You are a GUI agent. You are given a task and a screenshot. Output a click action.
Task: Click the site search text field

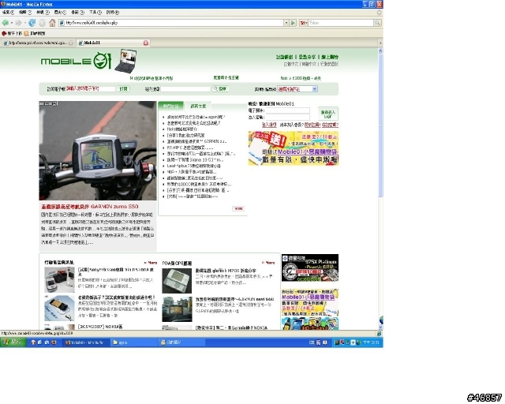click(x=185, y=89)
